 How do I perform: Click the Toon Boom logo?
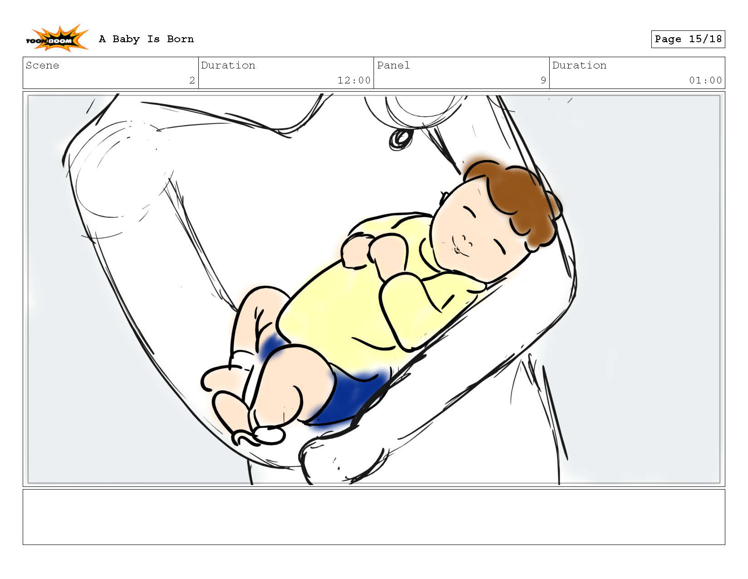coord(57,38)
